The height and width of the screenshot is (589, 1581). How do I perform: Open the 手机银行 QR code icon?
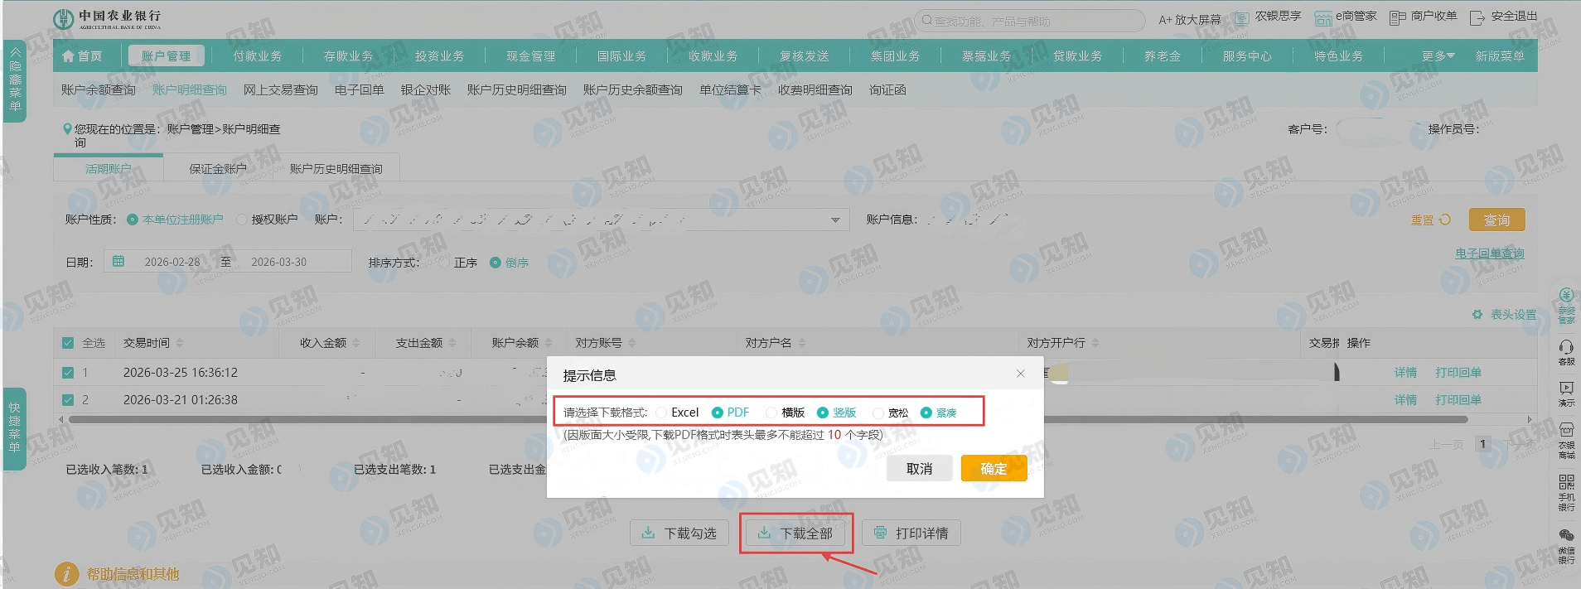[x=1566, y=482]
